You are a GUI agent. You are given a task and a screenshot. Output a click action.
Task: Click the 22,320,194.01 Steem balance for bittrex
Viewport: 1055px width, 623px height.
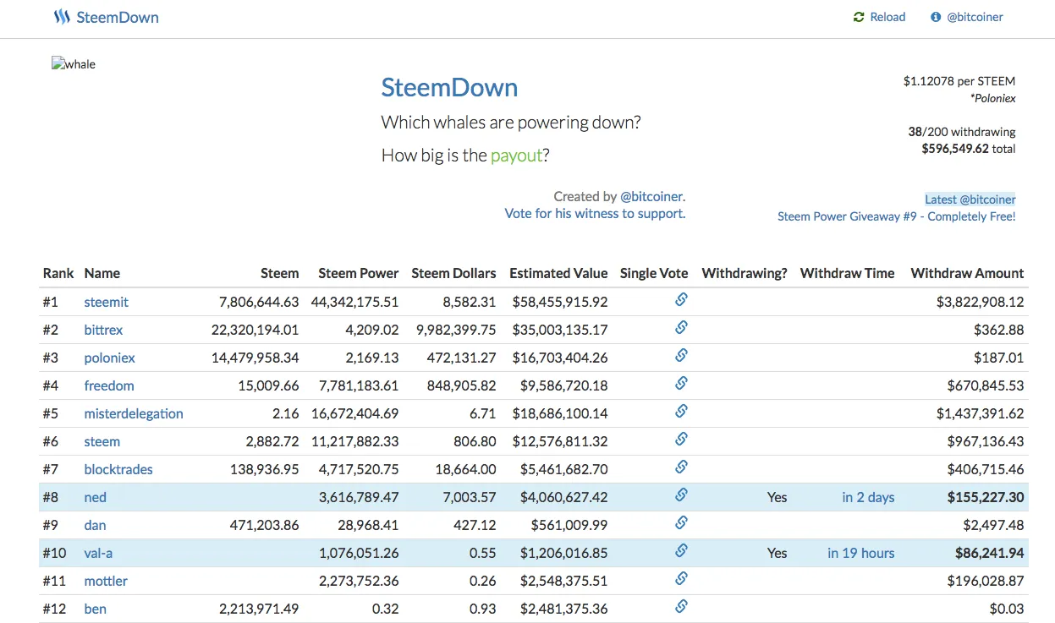[x=255, y=330]
